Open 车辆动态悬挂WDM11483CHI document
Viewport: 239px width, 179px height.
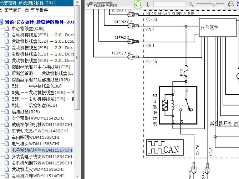point(40,131)
